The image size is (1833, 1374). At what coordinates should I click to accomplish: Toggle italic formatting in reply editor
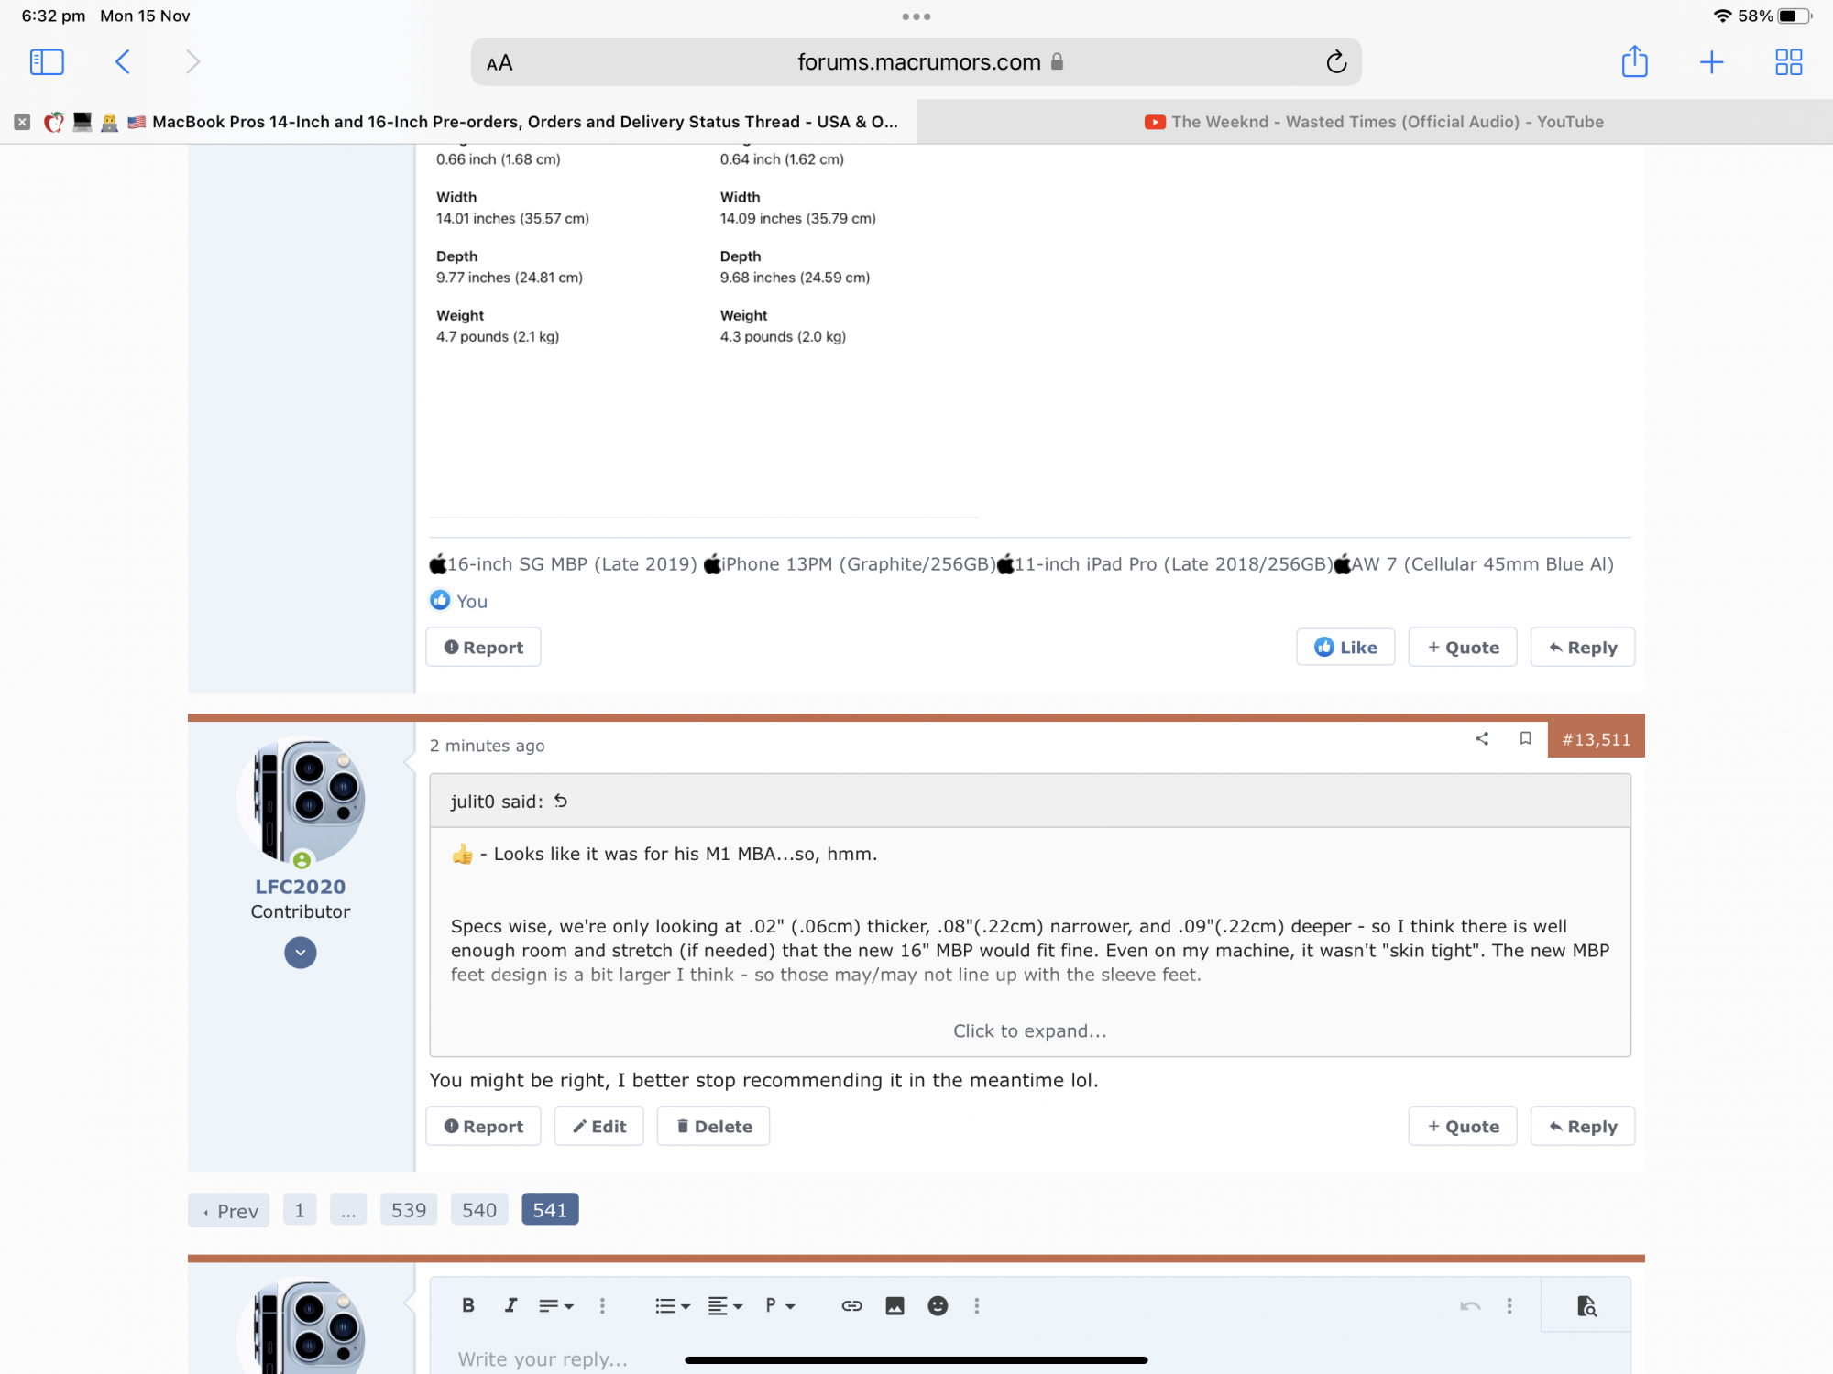pos(510,1305)
